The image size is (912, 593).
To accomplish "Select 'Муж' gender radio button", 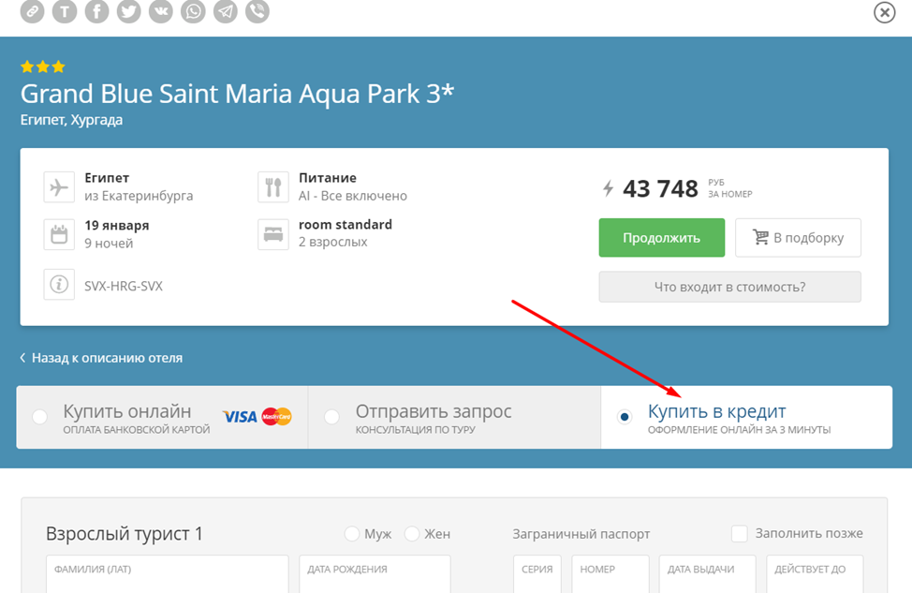I will [352, 534].
